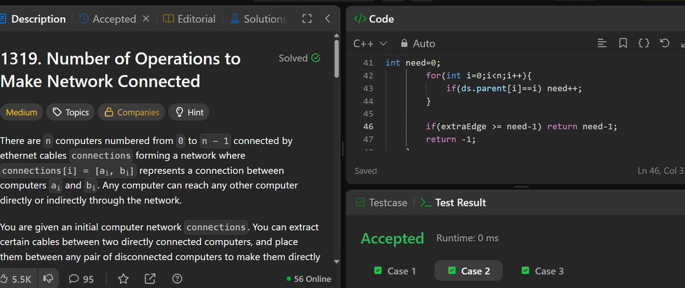Like the problem, 5.5K thumbs up
The width and height of the screenshot is (685, 288).
pos(17,279)
